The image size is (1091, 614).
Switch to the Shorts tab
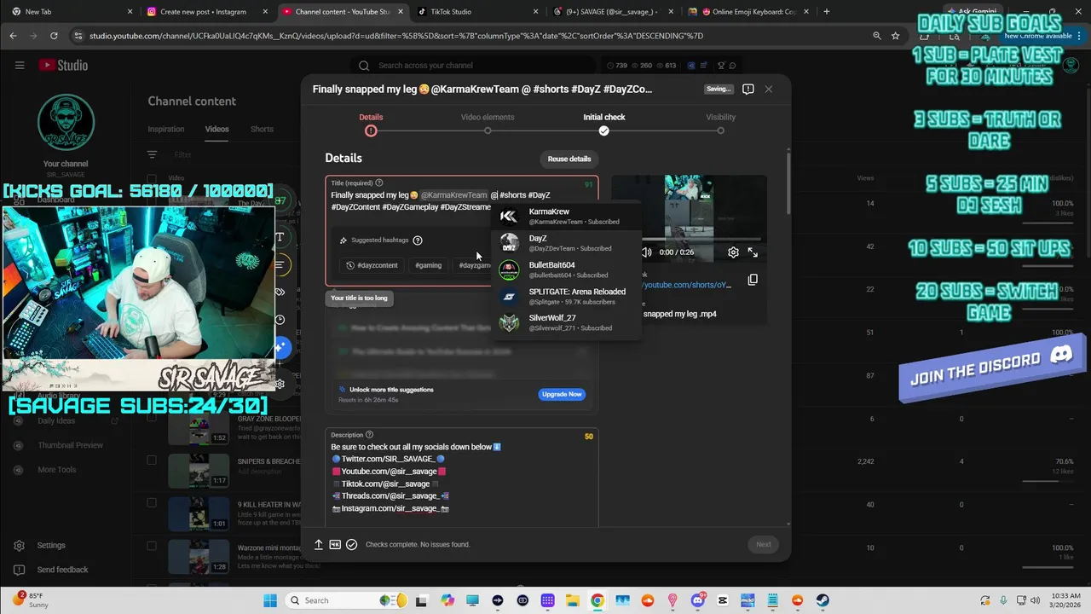pos(262,129)
